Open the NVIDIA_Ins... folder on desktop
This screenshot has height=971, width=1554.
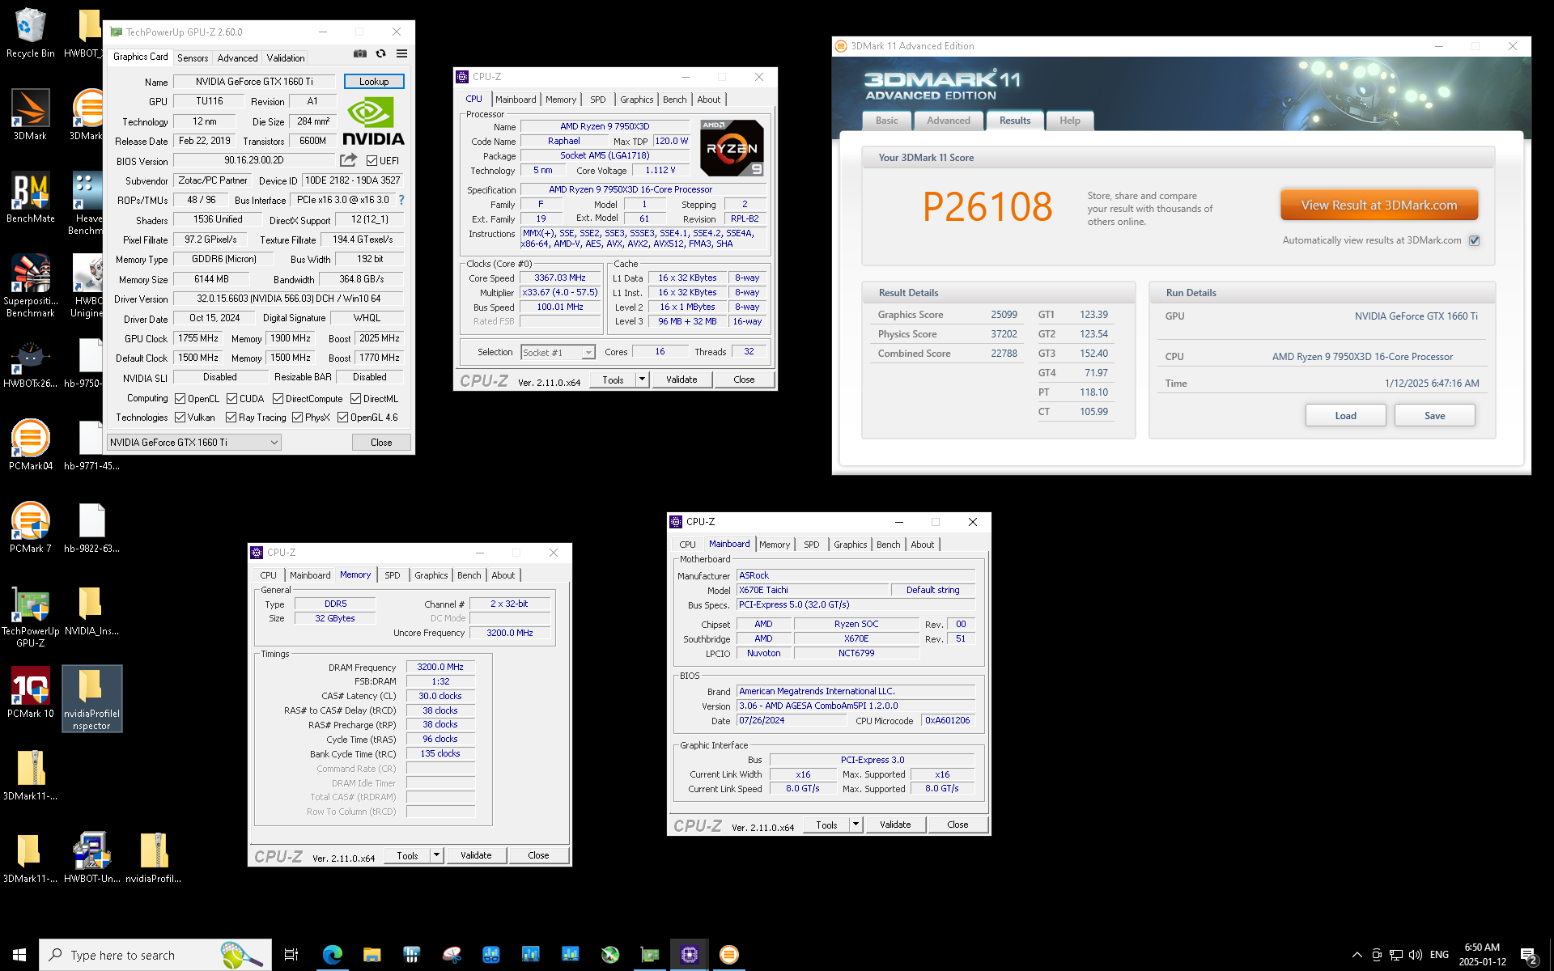tap(91, 611)
